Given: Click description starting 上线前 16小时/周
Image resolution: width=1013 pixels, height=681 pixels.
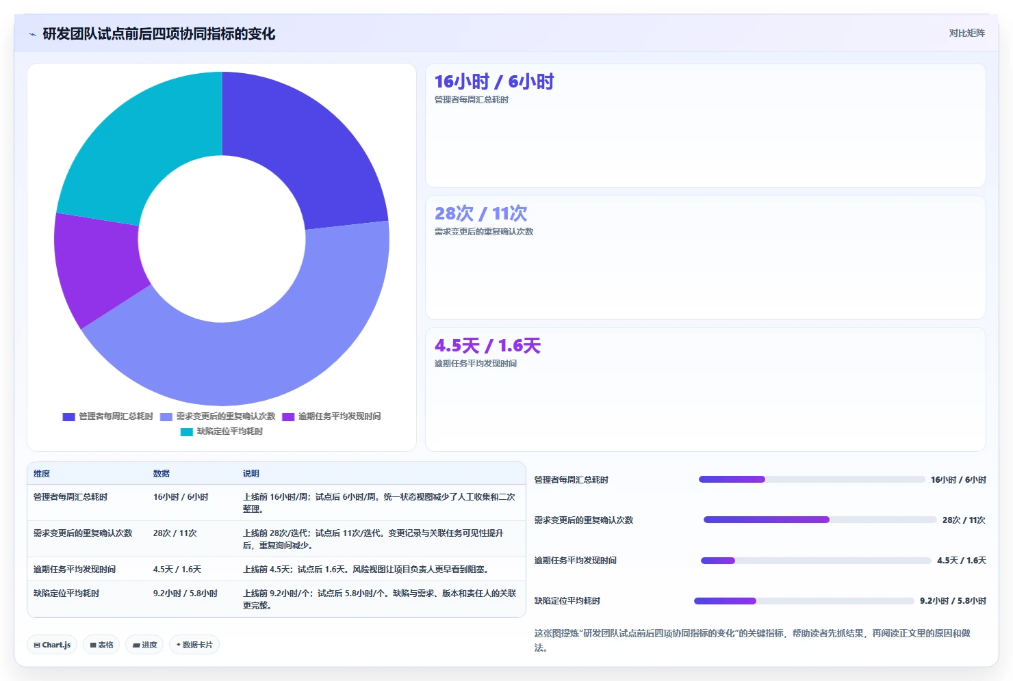Looking at the screenshot, I should click(380, 503).
